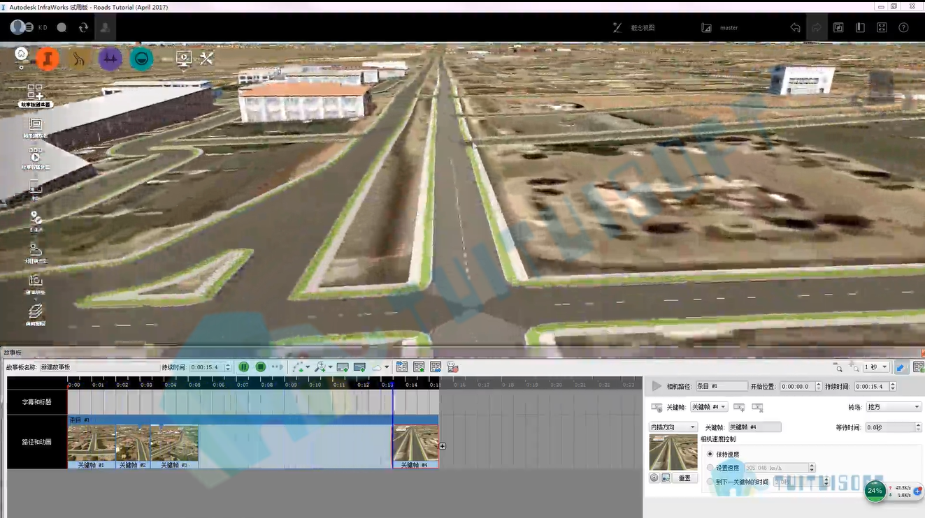Open the 1 秒 time scale dropdown
The image size is (925, 518).
click(x=876, y=367)
